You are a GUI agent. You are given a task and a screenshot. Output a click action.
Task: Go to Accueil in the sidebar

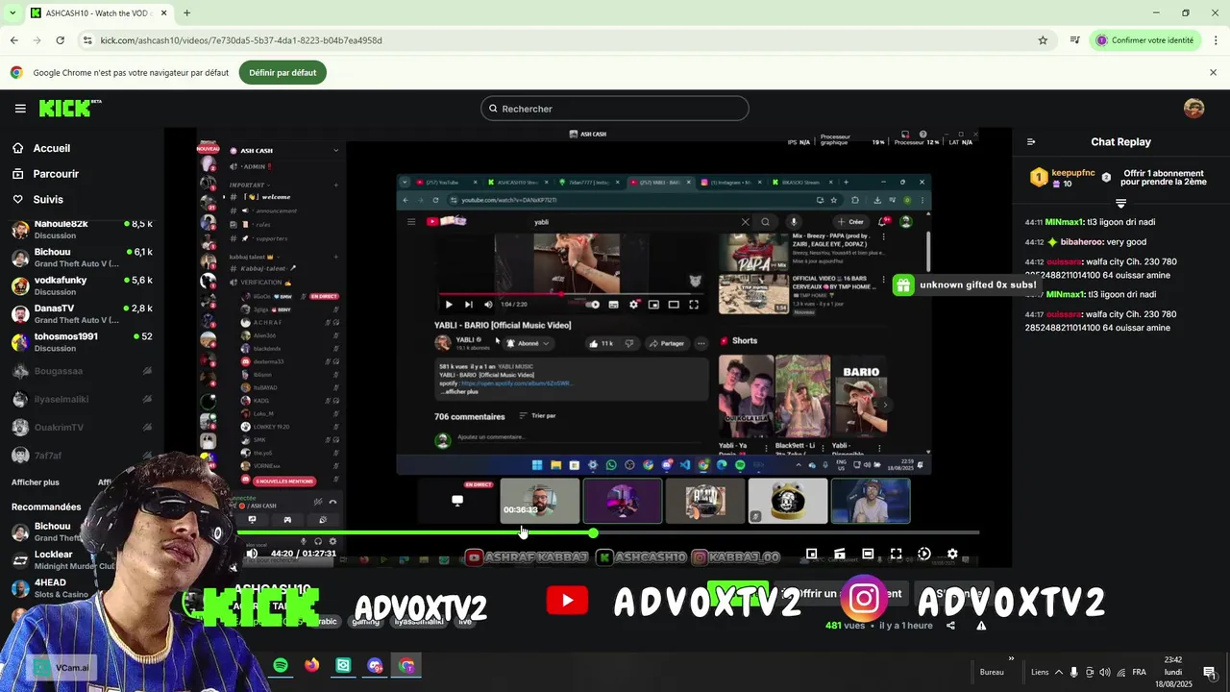click(x=51, y=148)
